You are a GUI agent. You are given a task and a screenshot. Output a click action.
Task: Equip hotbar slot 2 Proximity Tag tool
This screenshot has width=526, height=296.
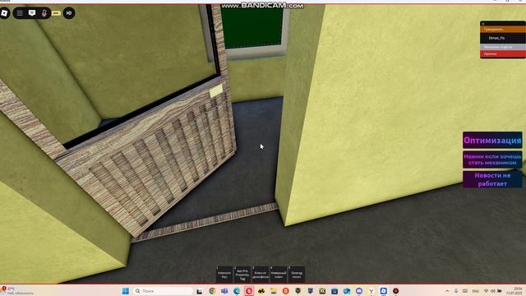click(x=242, y=275)
